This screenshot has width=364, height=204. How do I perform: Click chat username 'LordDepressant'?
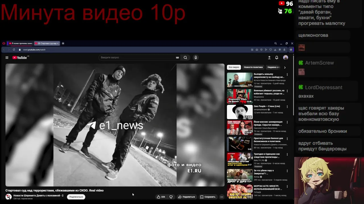[324, 87]
